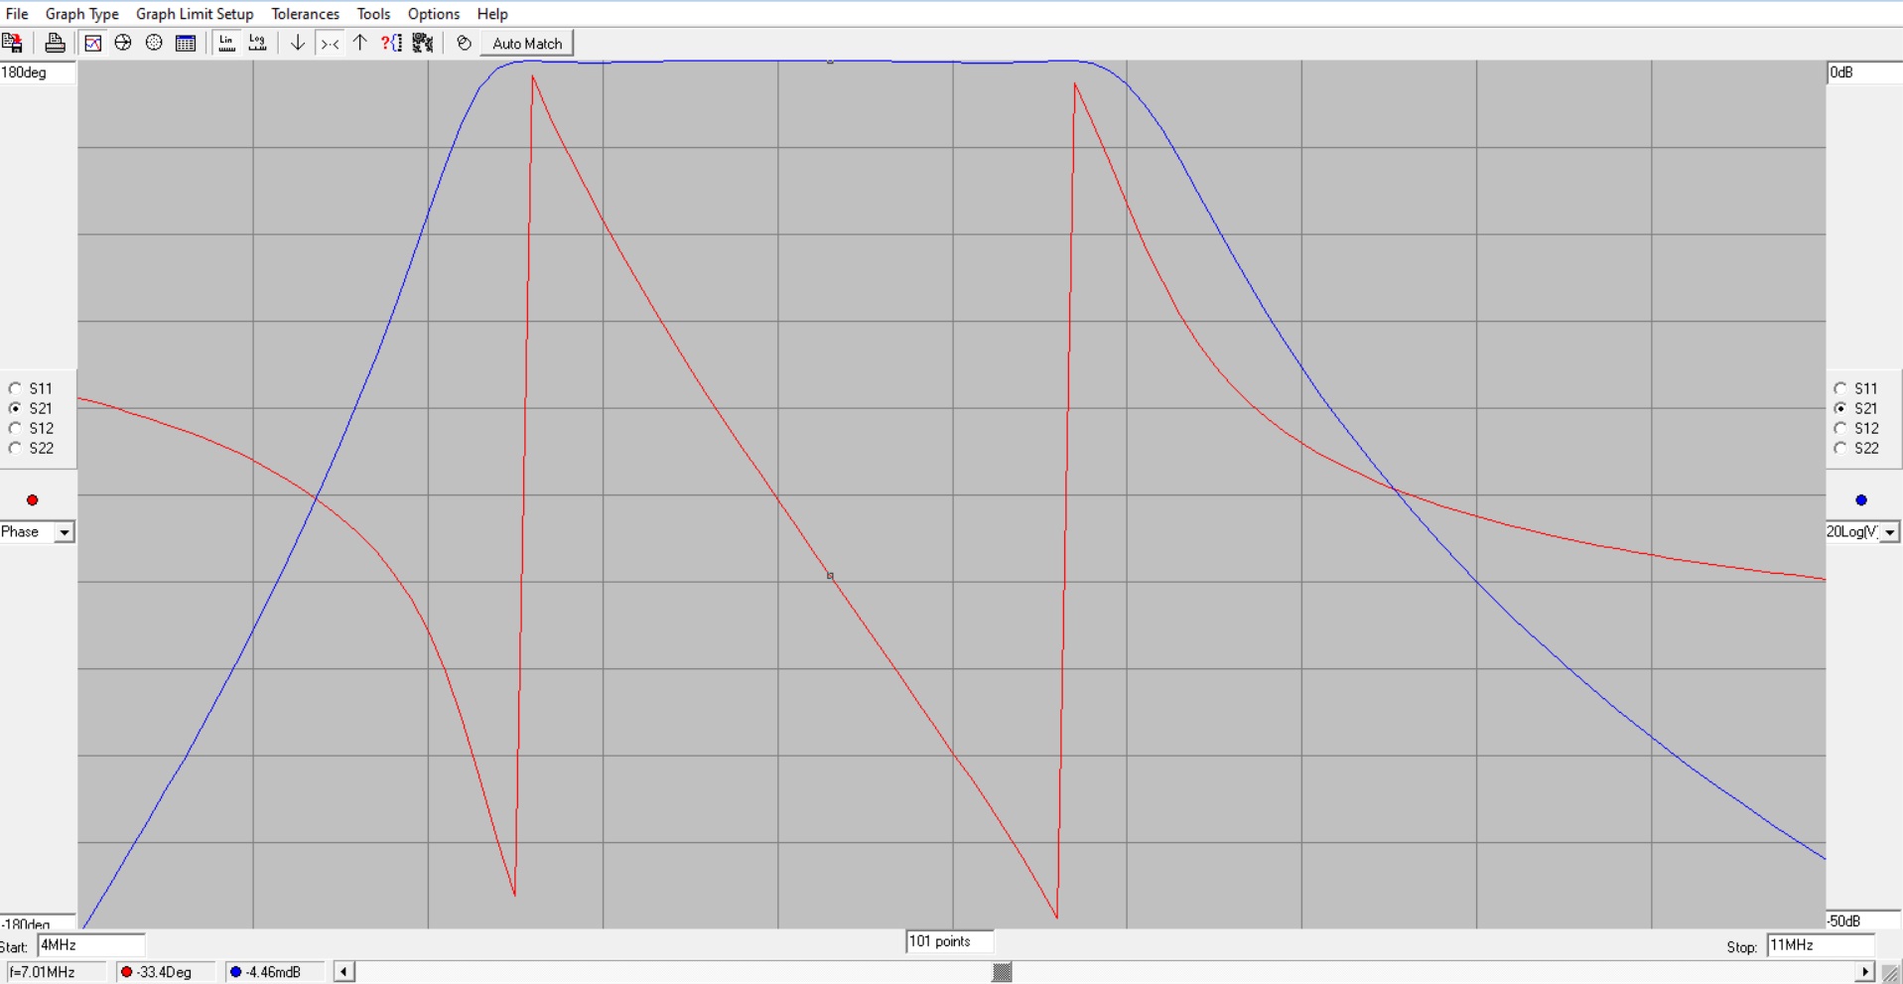1903x984 pixels.
Task: Click the 101 points field
Action: click(x=950, y=941)
